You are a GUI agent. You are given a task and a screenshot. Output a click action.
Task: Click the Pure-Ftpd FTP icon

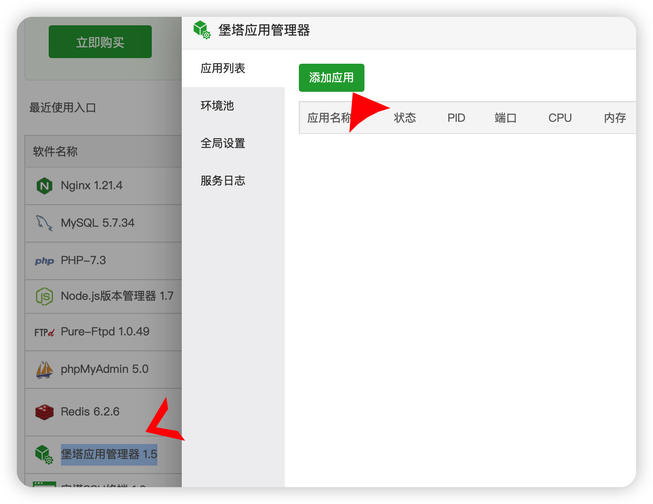45,333
